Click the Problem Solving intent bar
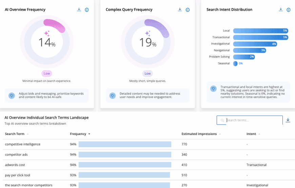 [x=244, y=57]
